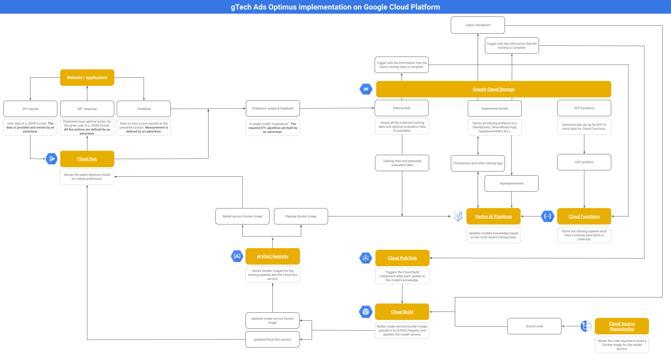Image resolution: width=671 pixels, height=362 pixels.
Task: Click the 'User data in a JSON format' note
Action: tap(30, 127)
